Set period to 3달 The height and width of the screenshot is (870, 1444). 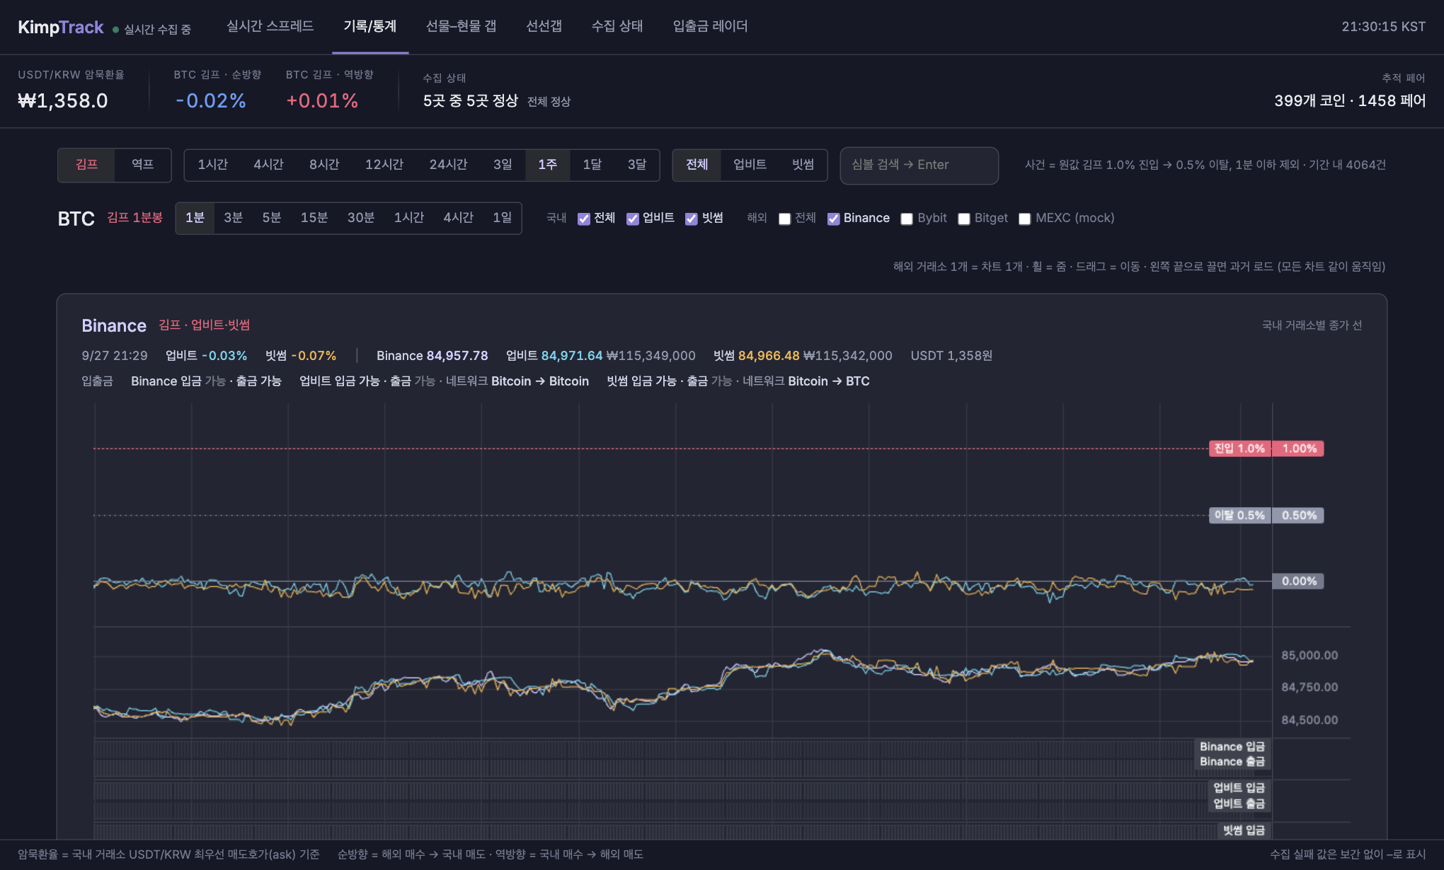pyautogui.click(x=637, y=165)
